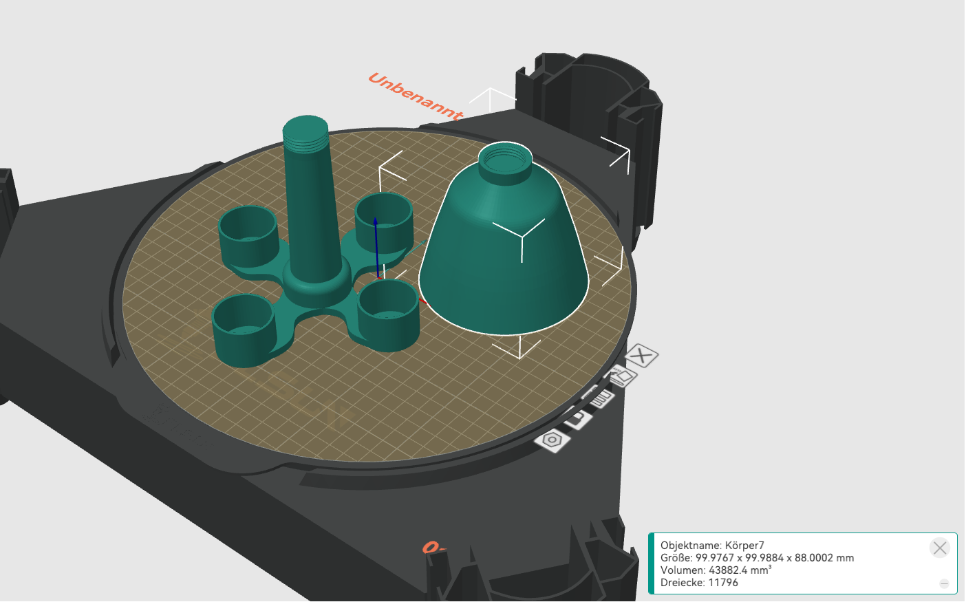This screenshot has width=966, height=602.
Task: Collapse the object info popup with the minus icon
Action: point(944,583)
